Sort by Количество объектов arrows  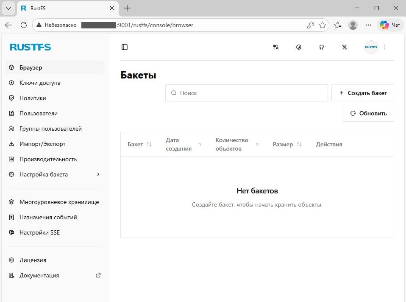pos(257,144)
